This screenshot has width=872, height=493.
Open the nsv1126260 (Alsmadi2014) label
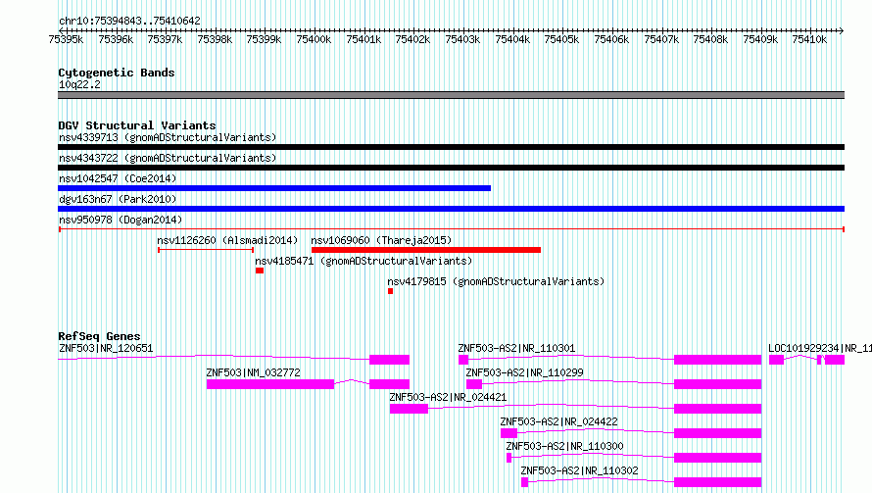(227, 240)
